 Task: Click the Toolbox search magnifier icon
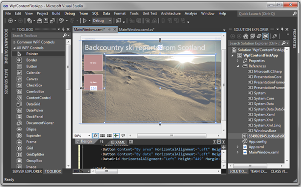click(65, 35)
